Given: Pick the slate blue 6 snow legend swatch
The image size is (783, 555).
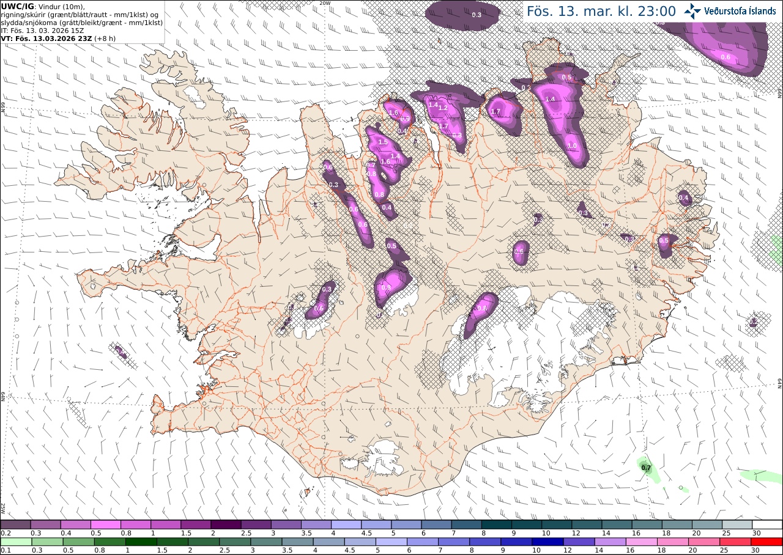Looking at the screenshot, I should pos(436,524).
